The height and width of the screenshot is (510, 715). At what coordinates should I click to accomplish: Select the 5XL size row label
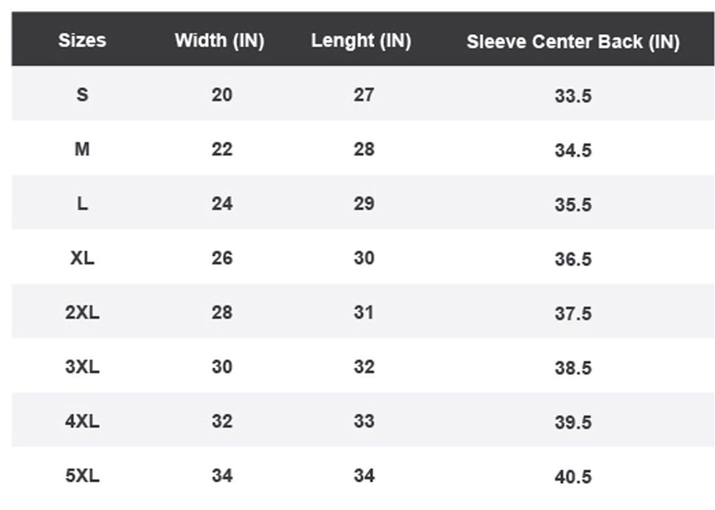[x=82, y=475]
